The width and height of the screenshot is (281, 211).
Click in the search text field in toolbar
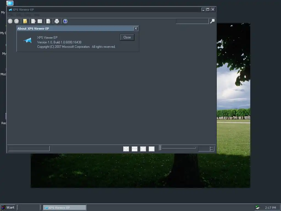[x=192, y=21]
